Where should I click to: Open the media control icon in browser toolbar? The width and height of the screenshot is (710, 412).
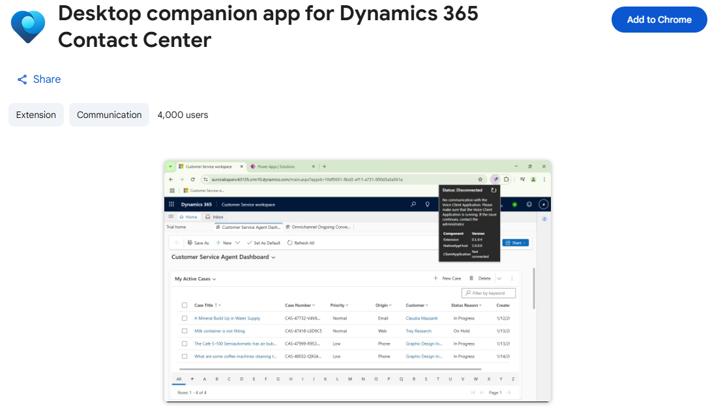pos(522,179)
